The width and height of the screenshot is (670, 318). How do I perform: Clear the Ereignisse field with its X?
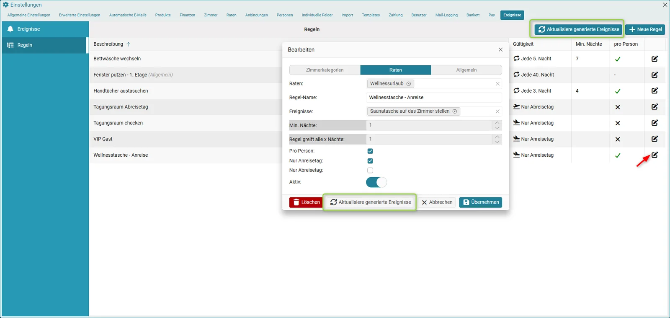497,111
